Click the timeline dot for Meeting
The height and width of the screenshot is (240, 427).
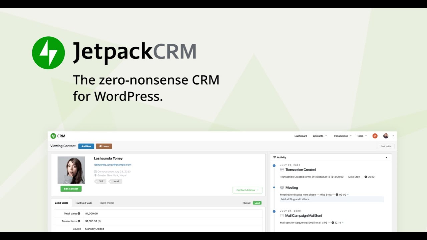274,188
